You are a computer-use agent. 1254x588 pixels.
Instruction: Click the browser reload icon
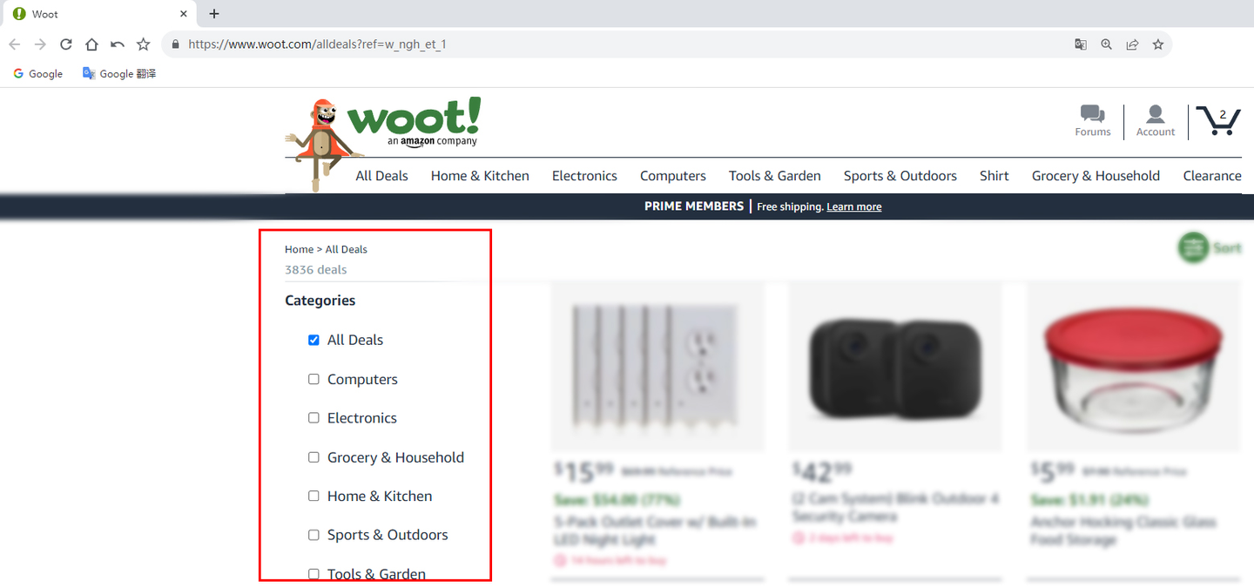(x=65, y=44)
